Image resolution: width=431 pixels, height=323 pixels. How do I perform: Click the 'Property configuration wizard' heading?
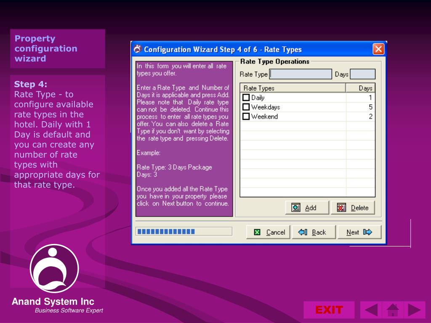[46, 48]
